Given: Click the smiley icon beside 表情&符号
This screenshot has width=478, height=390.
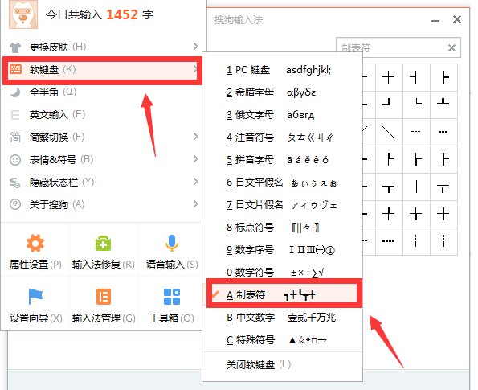Looking at the screenshot, I should 15,159.
